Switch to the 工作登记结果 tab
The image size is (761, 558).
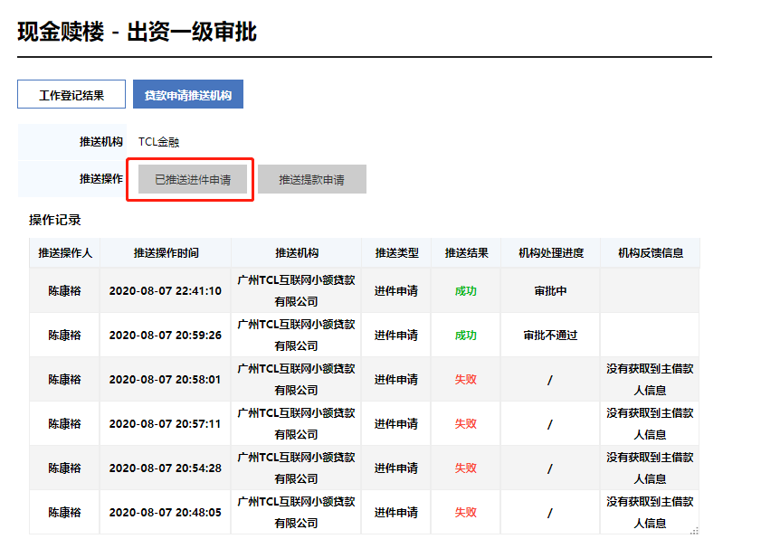point(71,94)
